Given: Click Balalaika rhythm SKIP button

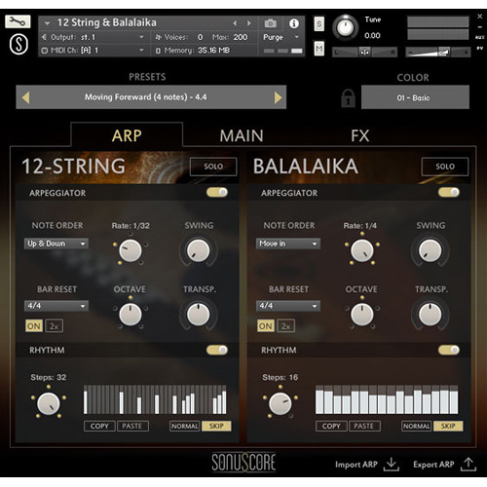Looking at the screenshot, I should point(448,426).
